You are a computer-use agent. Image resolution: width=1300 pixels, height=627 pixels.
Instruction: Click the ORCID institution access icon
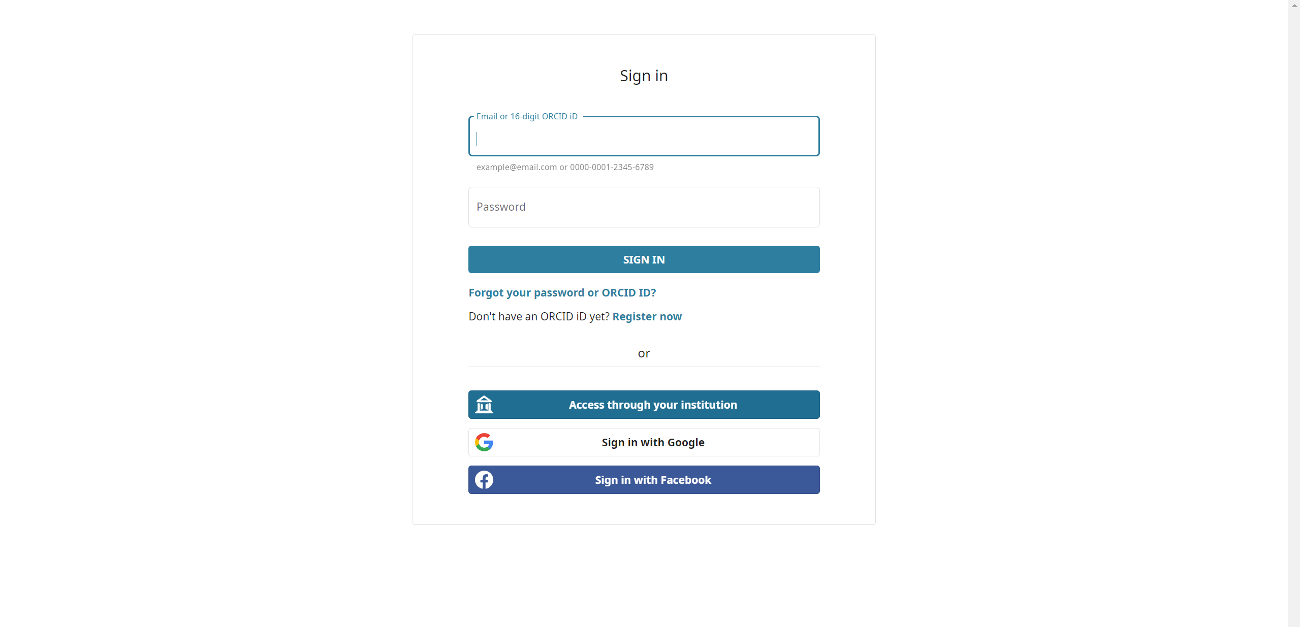click(x=484, y=404)
